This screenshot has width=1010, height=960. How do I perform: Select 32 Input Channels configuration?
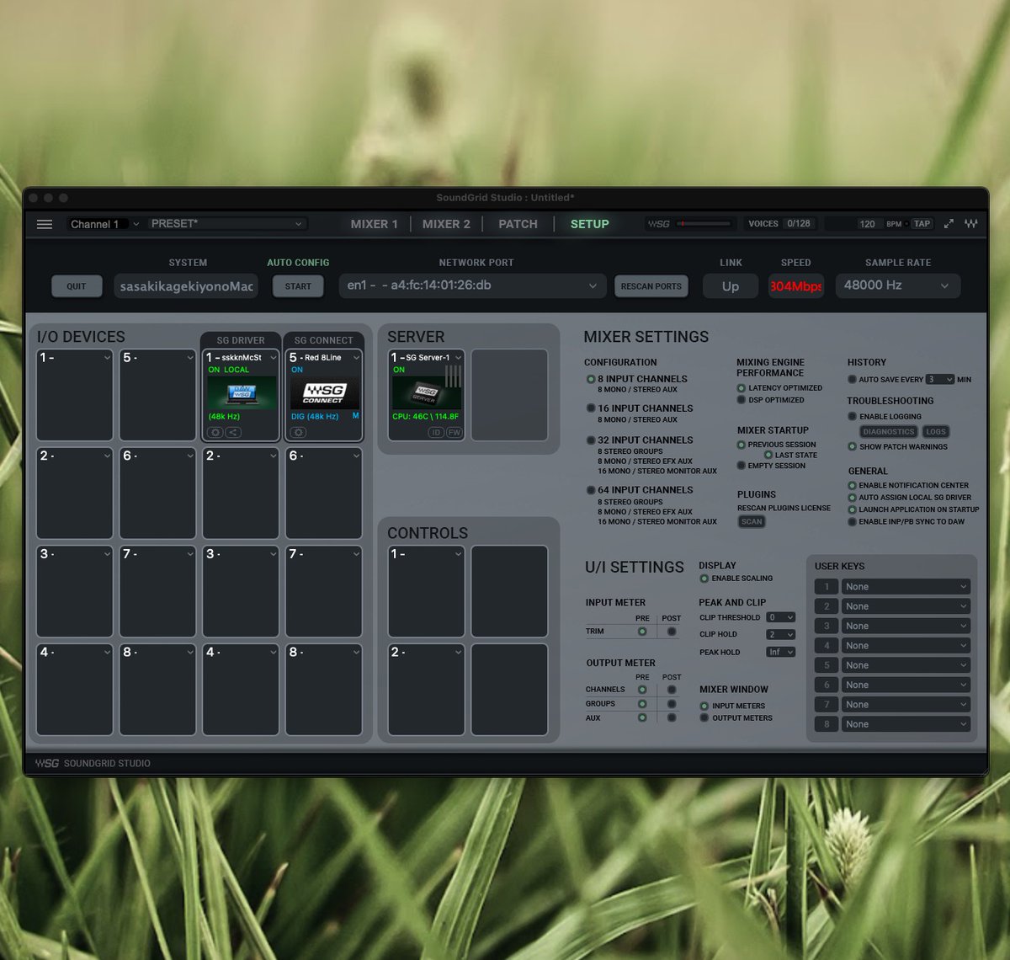(x=591, y=440)
